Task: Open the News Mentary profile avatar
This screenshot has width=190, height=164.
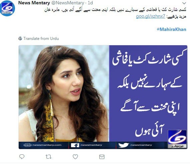Action: [x=8, y=8]
